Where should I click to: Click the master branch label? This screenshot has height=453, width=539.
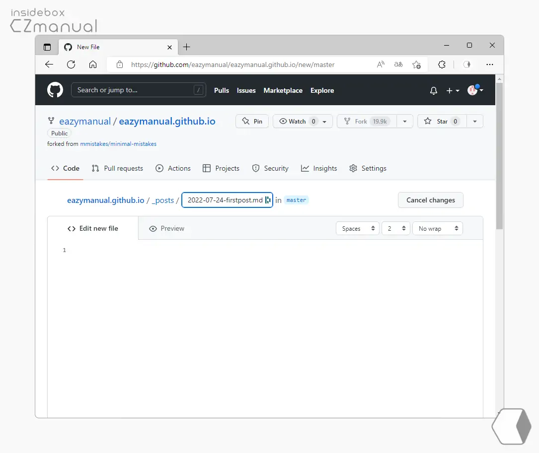pyautogui.click(x=296, y=200)
